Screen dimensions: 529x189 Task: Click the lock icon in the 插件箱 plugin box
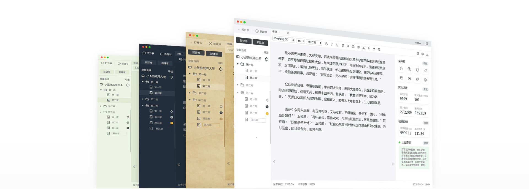click(x=401, y=69)
